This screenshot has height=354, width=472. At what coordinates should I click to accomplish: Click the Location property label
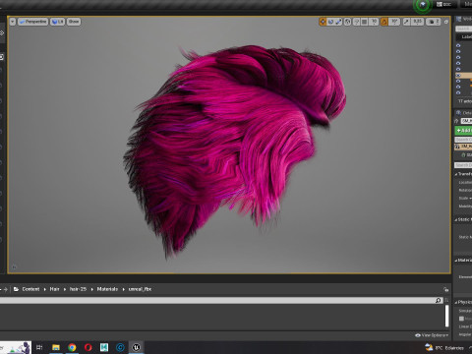[465, 182]
